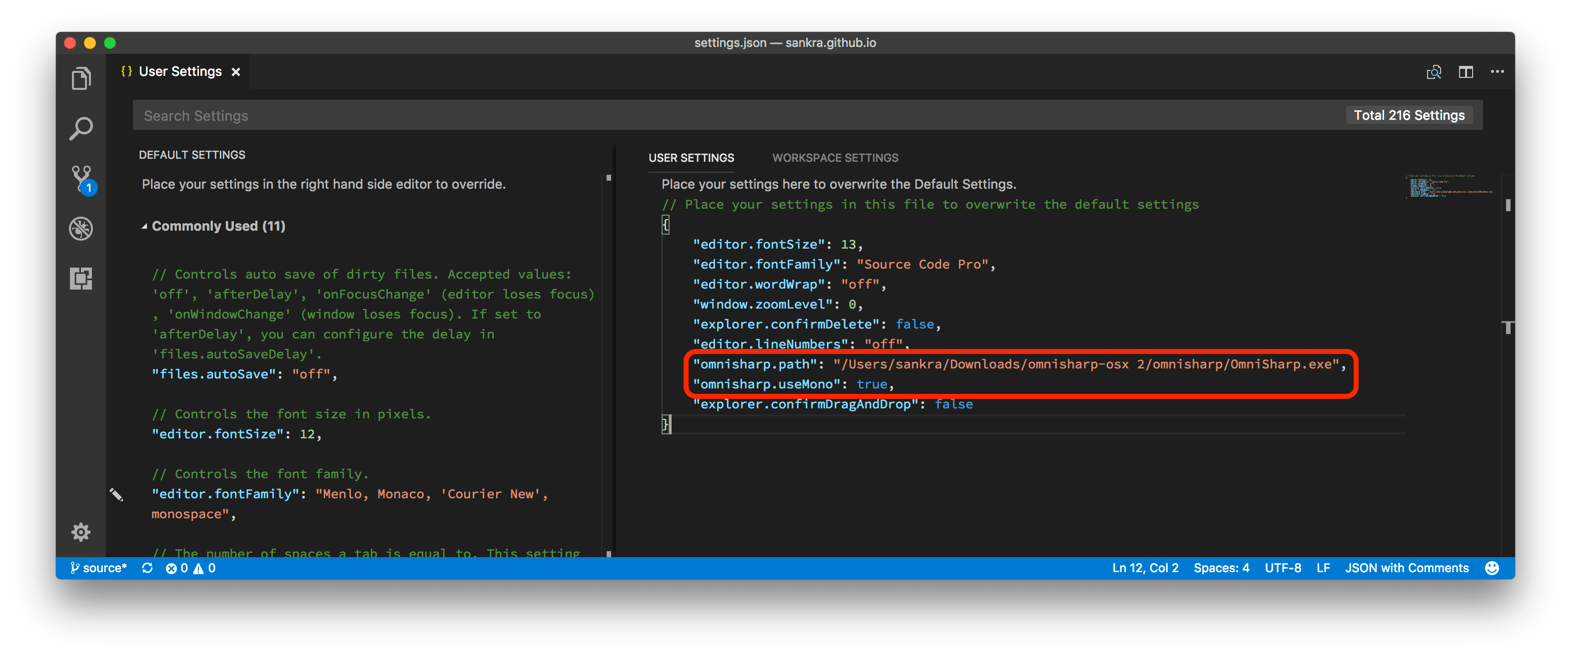The width and height of the screenshot is (1571, 659).
Task: Close the User Settings tab
Action: click(x=235, y=72)
